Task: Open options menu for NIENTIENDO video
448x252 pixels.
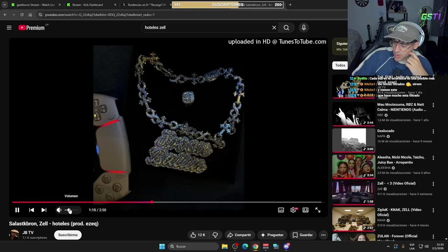Action: point(433,105)
